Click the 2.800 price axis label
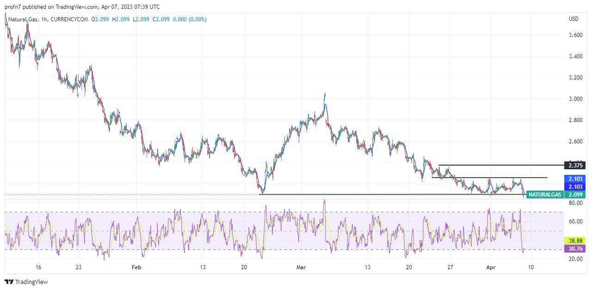 (575, 120)
